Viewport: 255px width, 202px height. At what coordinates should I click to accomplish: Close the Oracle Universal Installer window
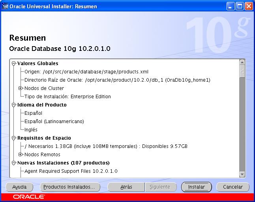249,6
